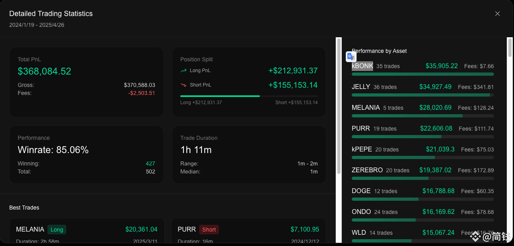514x246 pixels.
Task: Select the Long tag on MELANIA trade
Action: [57, 230]
